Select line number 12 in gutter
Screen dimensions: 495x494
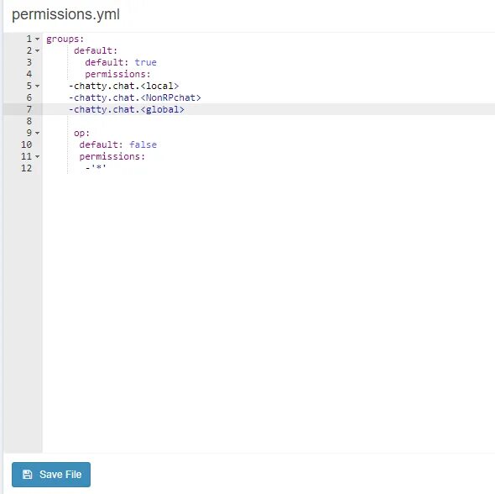(27, 168)
